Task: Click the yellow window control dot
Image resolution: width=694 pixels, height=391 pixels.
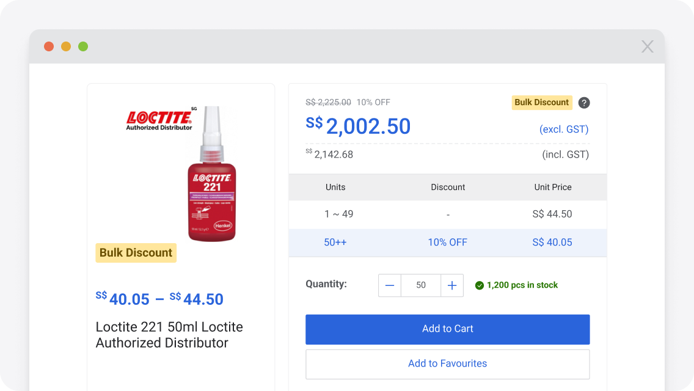Action: pyautogui.click(x=66, y=46)
